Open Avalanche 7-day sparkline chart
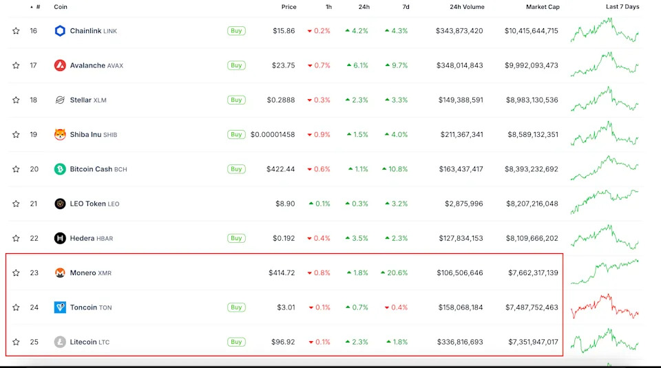The image size is (661, 368). (x=605, y=64)
